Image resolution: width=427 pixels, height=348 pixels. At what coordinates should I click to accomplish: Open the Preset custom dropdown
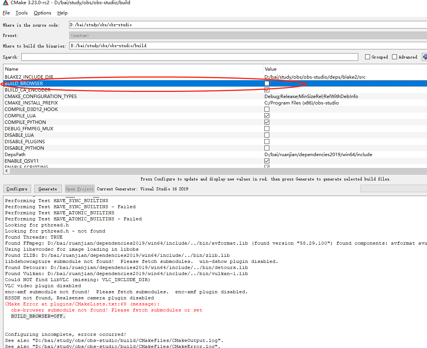point(248,35)
